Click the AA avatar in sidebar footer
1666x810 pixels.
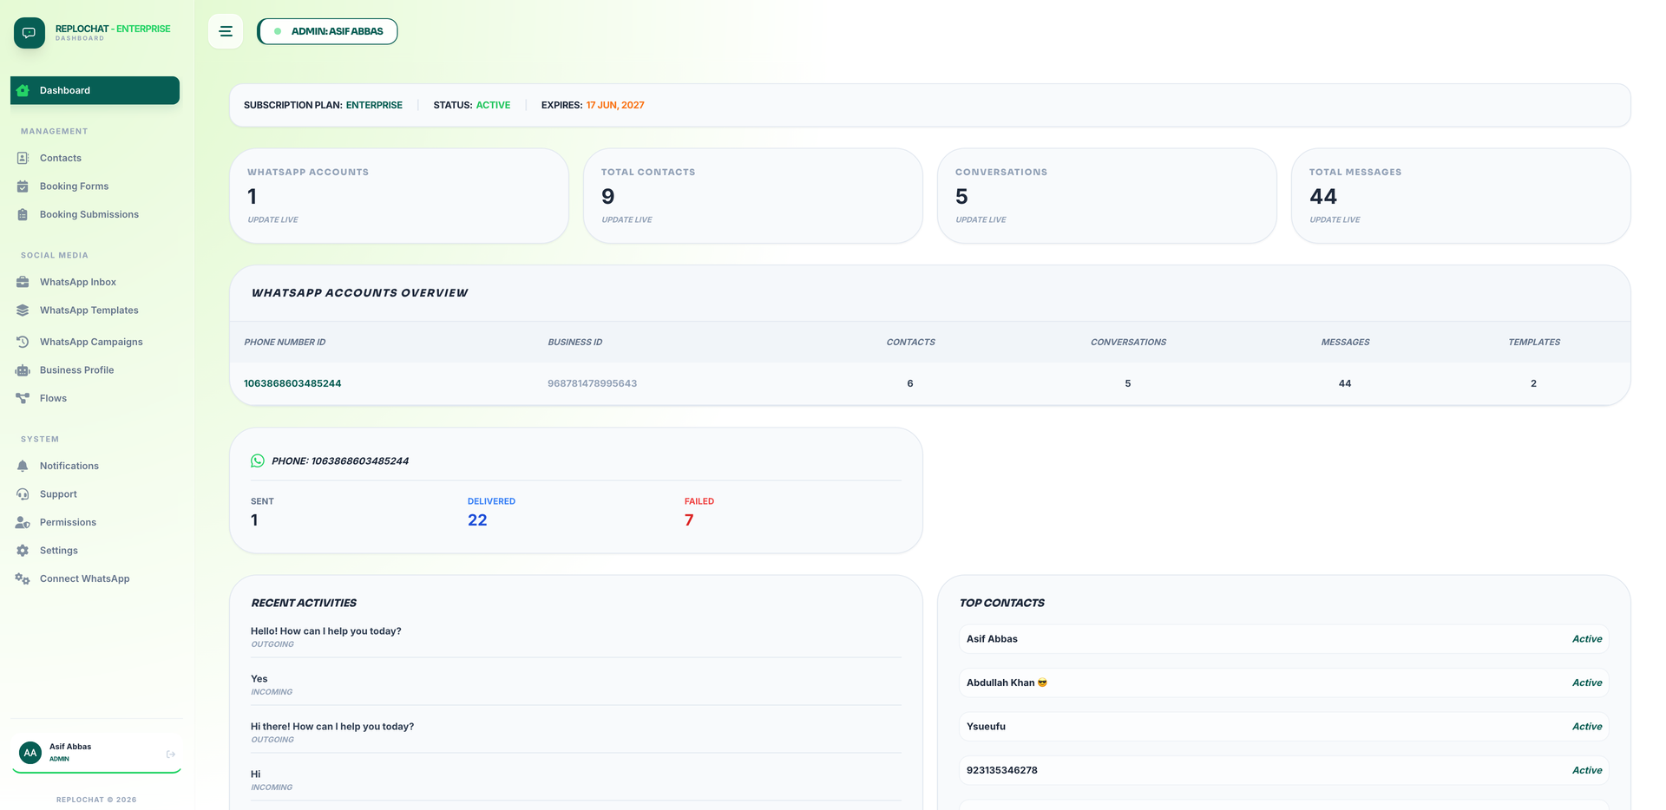tap(30, 753)
